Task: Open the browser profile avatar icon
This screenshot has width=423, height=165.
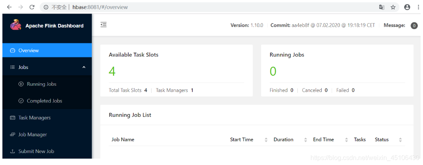Action: (x=407, y=7)
